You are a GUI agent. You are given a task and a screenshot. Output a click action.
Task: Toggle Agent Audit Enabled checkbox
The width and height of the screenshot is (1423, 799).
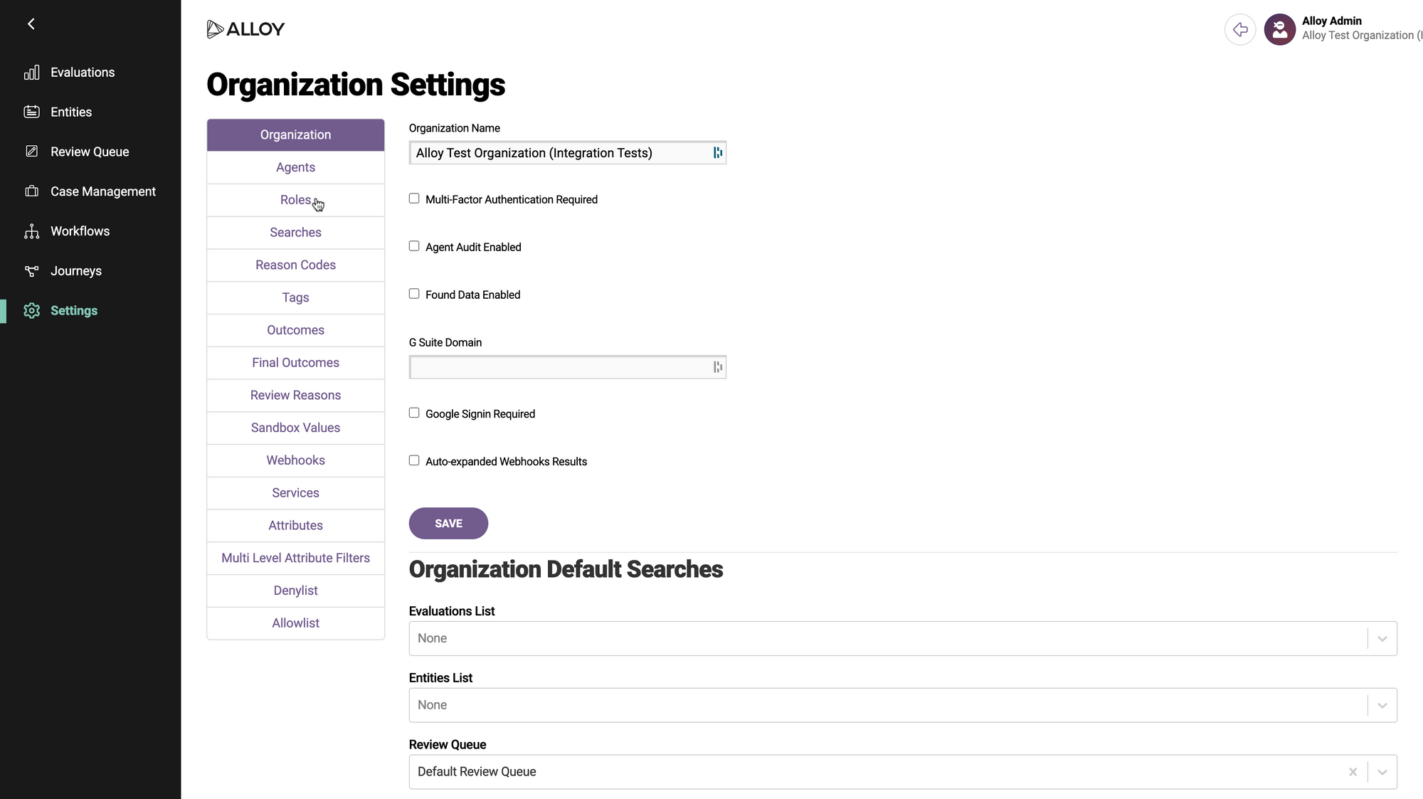click(414, 246)
